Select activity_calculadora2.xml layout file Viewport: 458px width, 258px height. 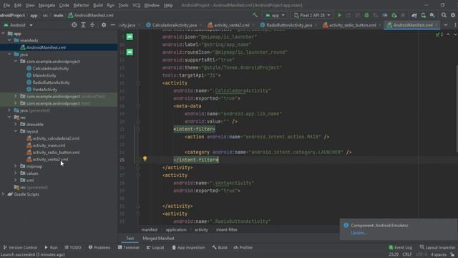click(x=56, y=138)
